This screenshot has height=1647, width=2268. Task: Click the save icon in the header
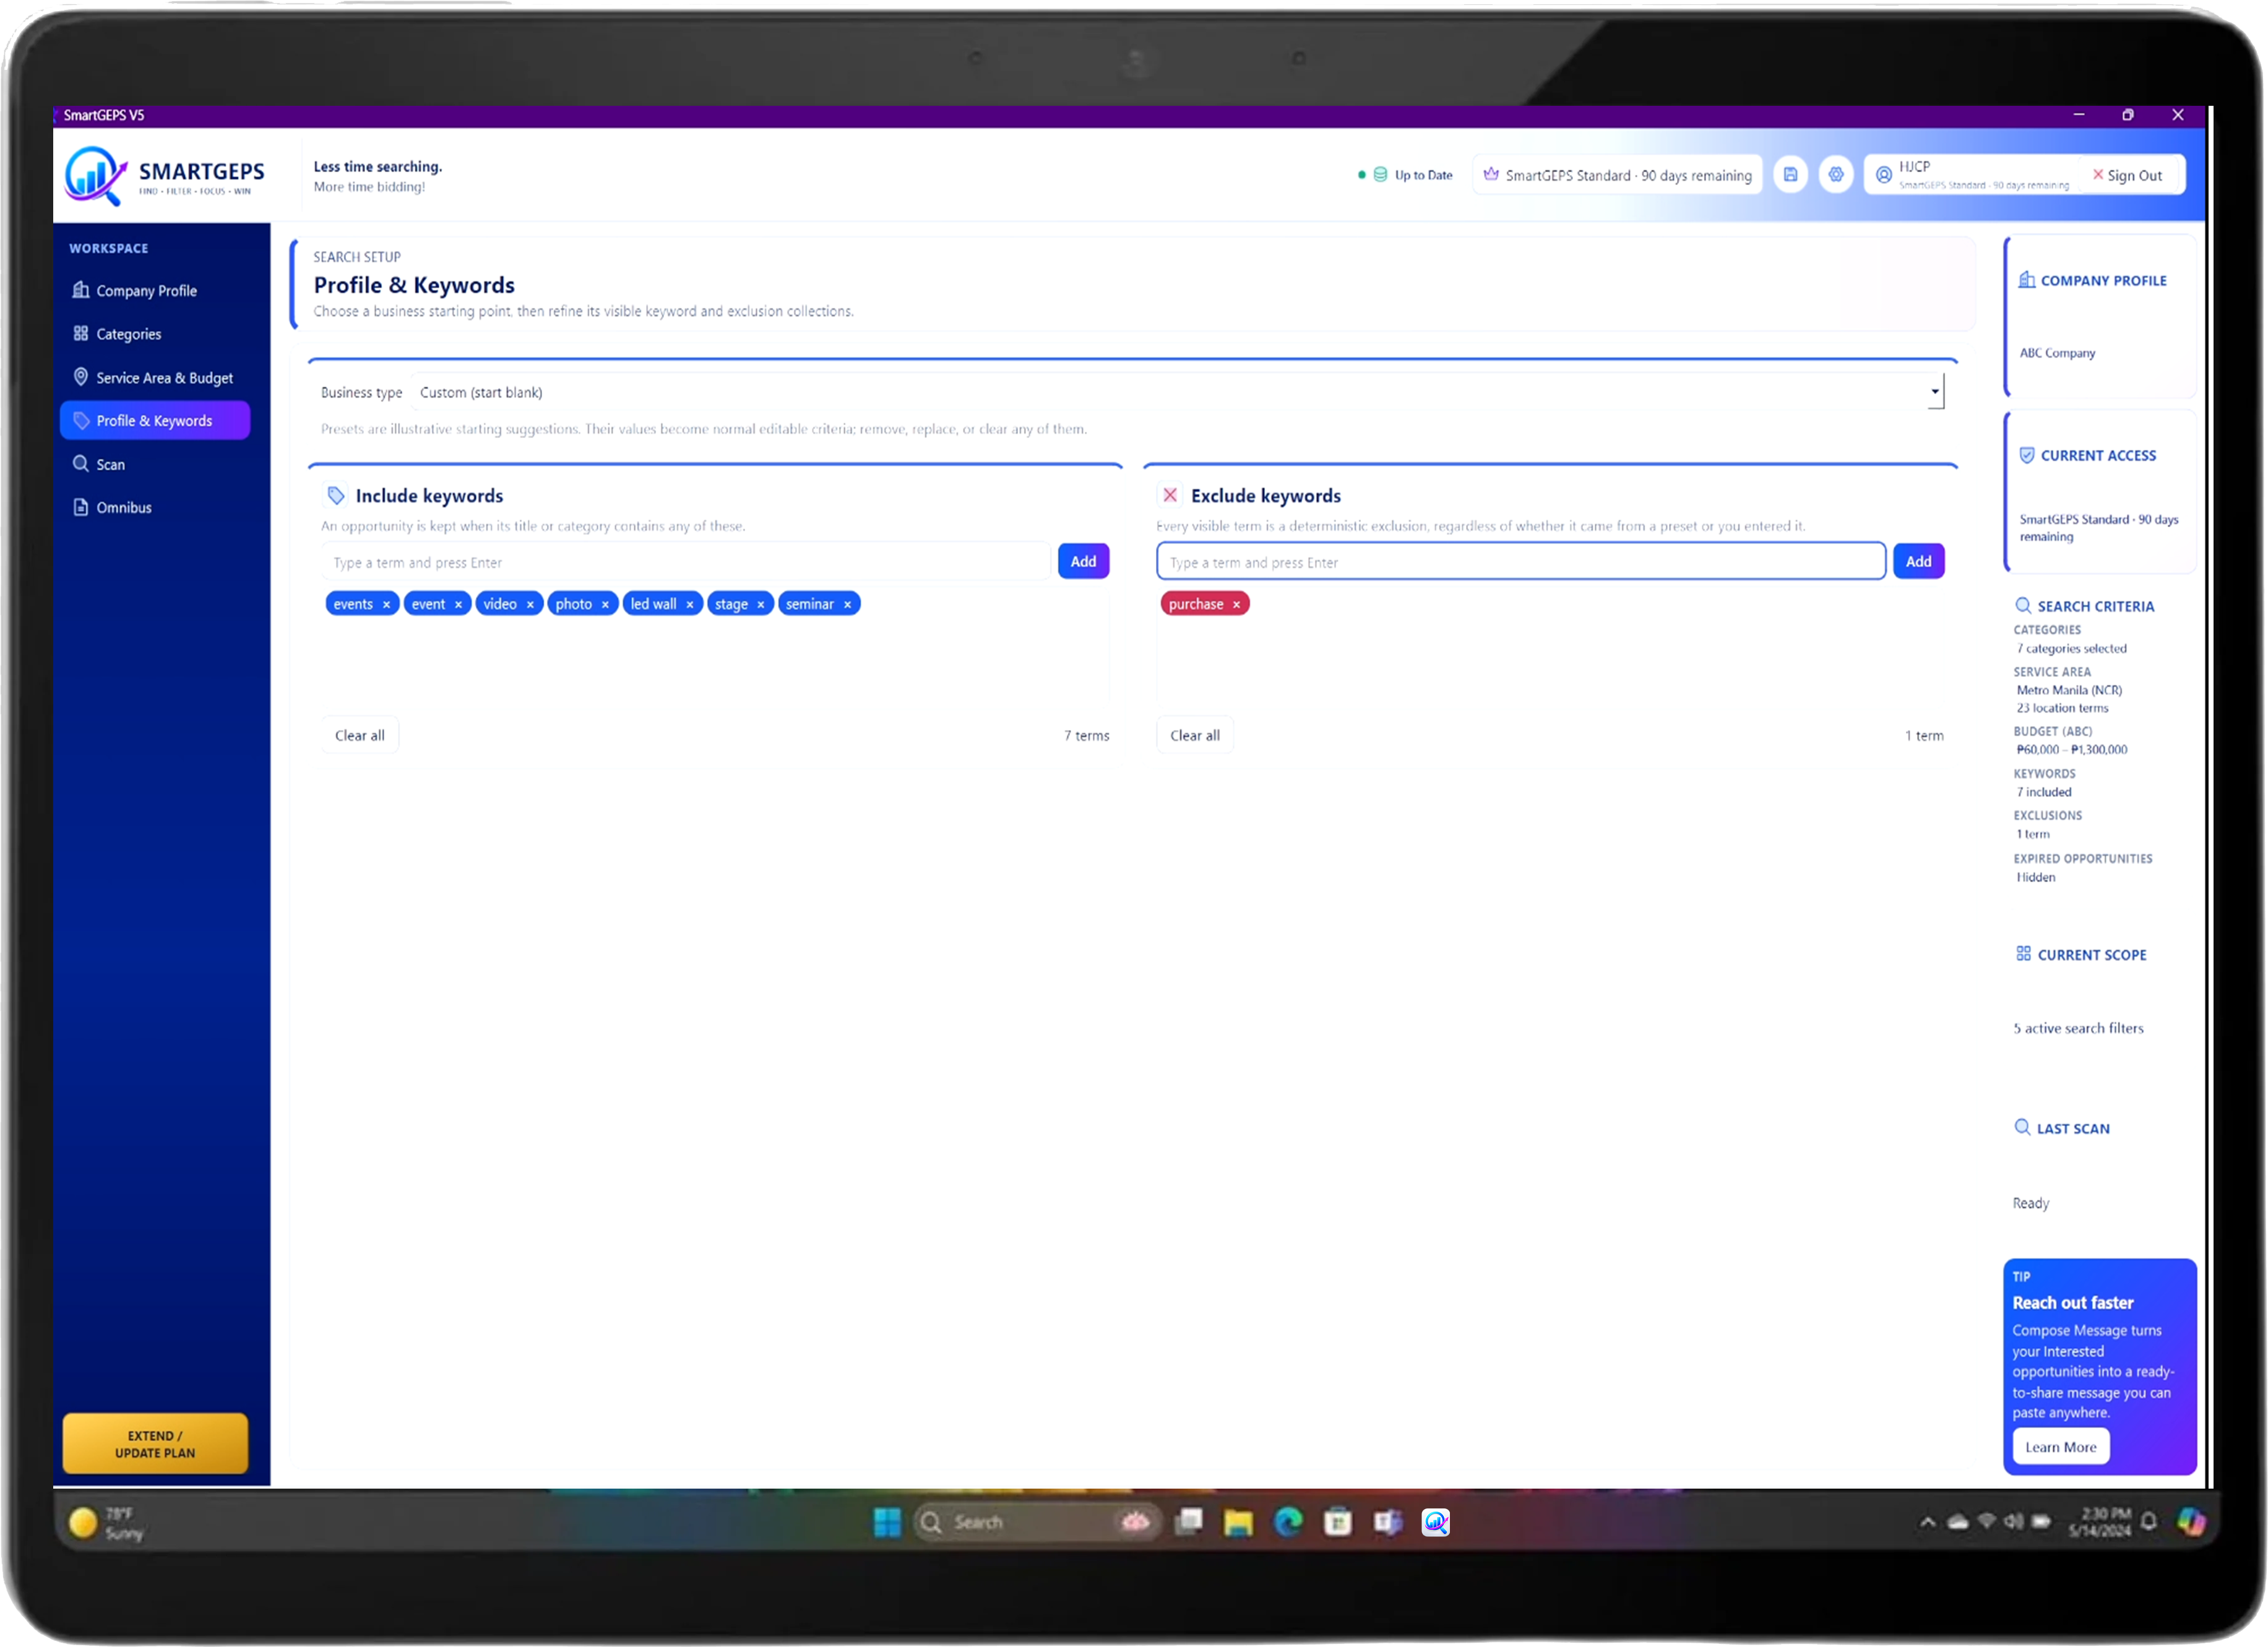click(x=1790, y=174)
